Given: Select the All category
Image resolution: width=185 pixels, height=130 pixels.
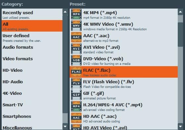Looking at the screenshot, I should pos(32,26).
